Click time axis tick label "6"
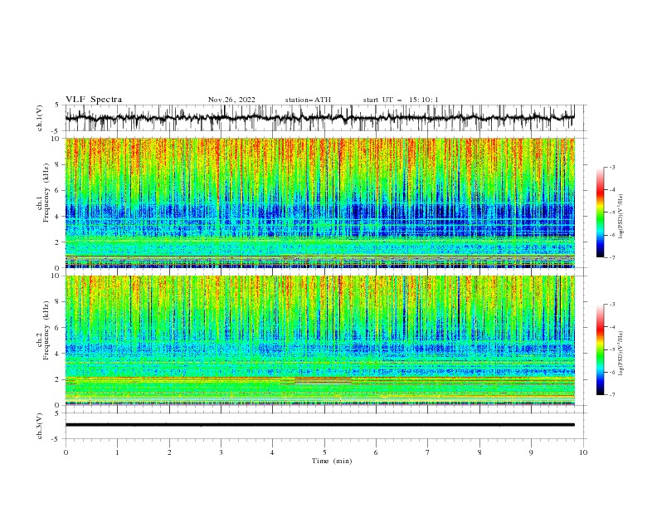This screenshot has width=657, height=508. pyautogui.click(x=376, y=452)
